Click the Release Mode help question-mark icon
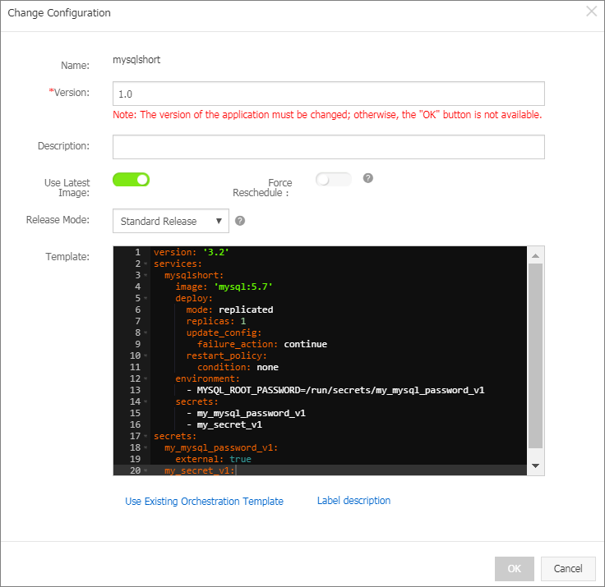Viewport: 605px width, 587px height. pos(240,221)
